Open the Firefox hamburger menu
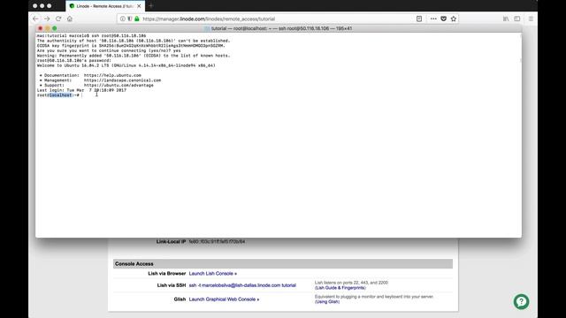Screen dimensions: 566x318 [x=531, y=19]
